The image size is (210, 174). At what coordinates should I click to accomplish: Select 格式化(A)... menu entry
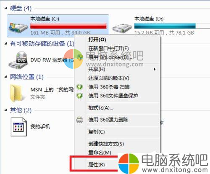coord(101,108)
